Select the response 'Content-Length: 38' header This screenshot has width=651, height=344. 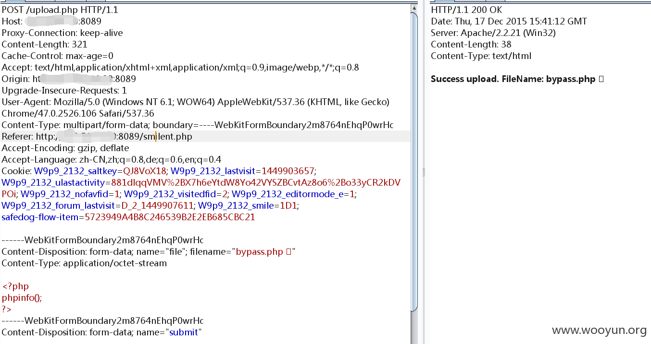coord(471,44)
